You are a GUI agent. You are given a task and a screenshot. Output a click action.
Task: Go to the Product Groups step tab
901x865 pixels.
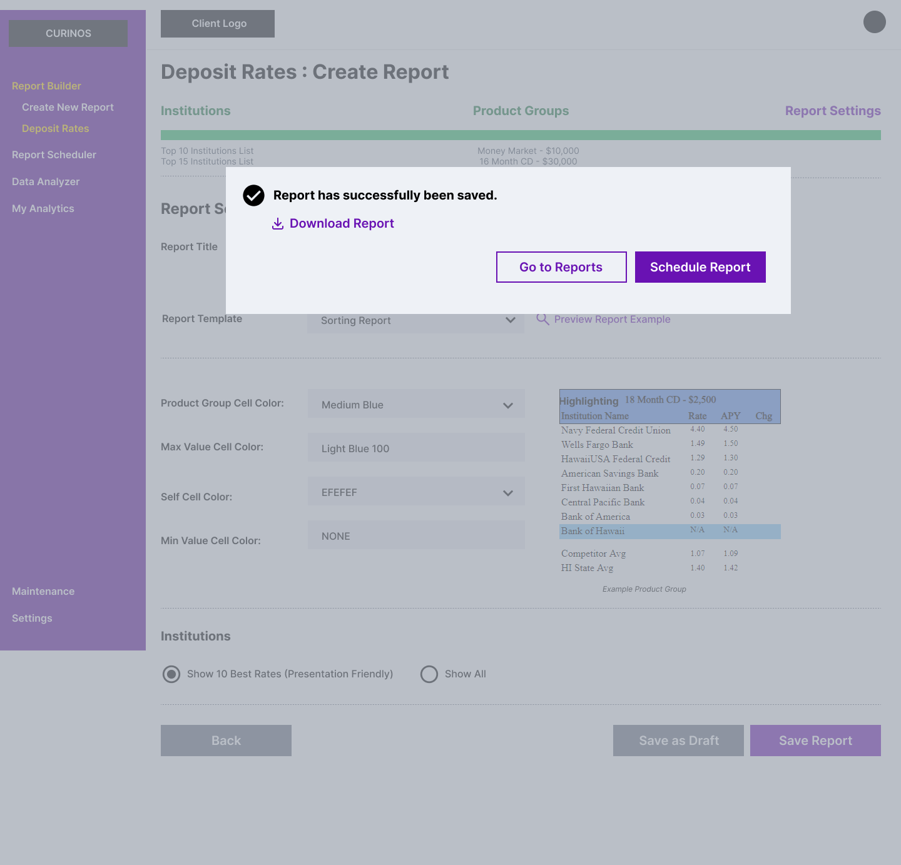tap(521, 111)
